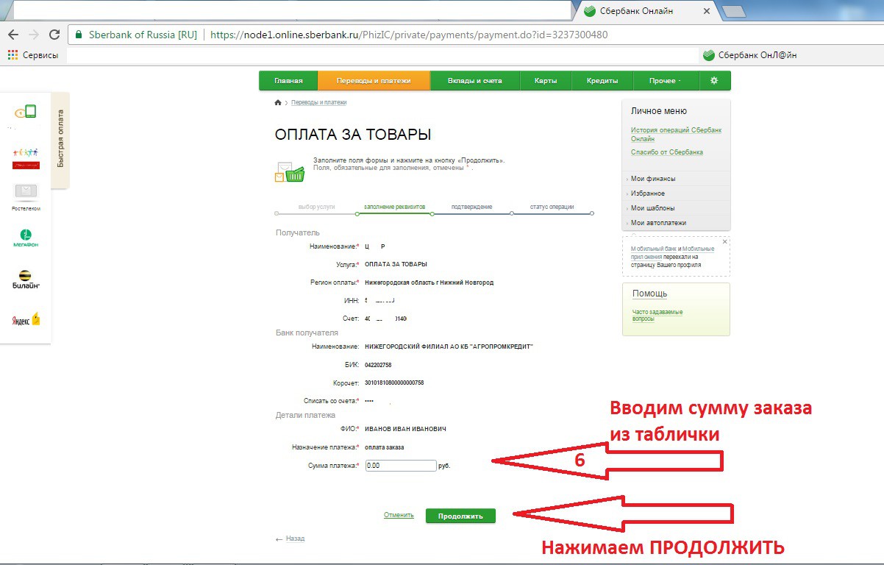Open account settings with the gear icon
This screenshot has width=884, height=565.
(x=713, y=81)
